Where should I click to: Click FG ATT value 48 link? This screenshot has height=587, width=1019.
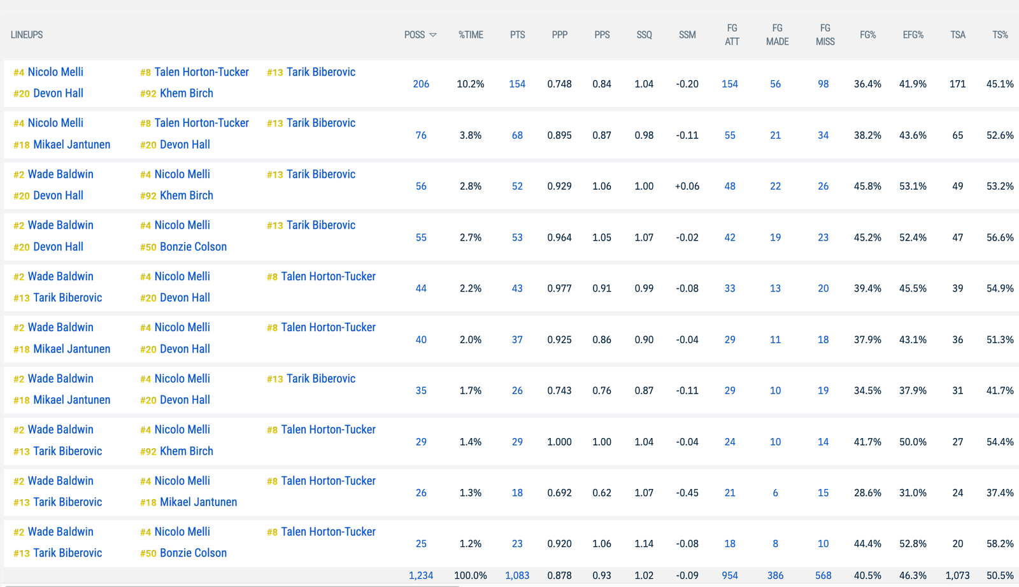click(x=730, y=186)
